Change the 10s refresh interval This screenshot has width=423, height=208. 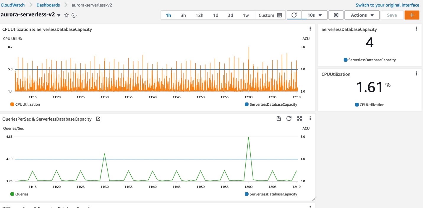[x=314, y=15]
